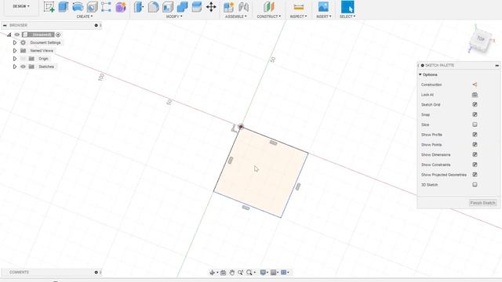Image resolution: width=502 pixels, height=282 pixels.
Task: Click the Offset Plane construct icon
Action: point(269,7)
